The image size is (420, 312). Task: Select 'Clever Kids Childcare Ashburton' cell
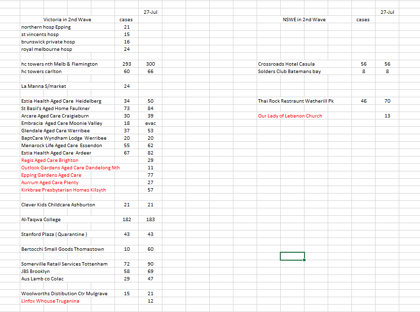[x=58, y=205]
